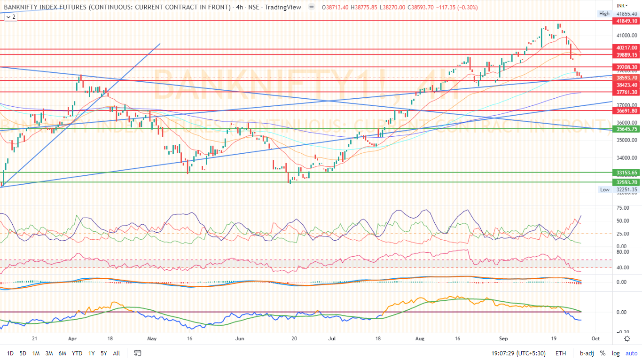Toggle log scale mode

point(616,353)
